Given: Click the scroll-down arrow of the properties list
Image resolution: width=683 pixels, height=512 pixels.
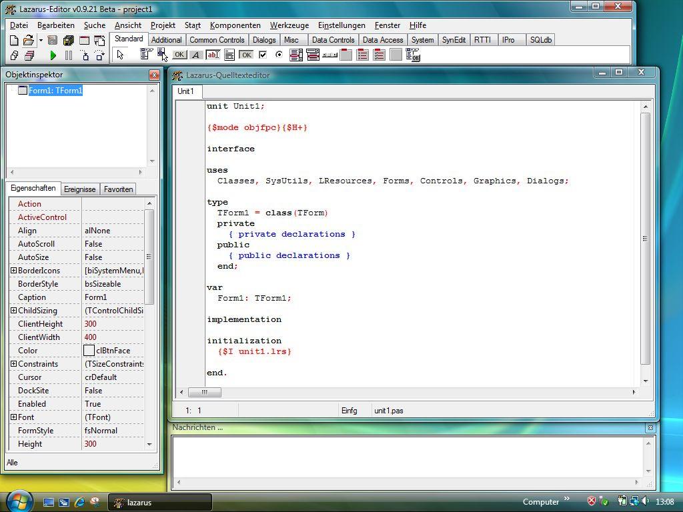Looking at the screenshot, I should [x=149, y=445].
